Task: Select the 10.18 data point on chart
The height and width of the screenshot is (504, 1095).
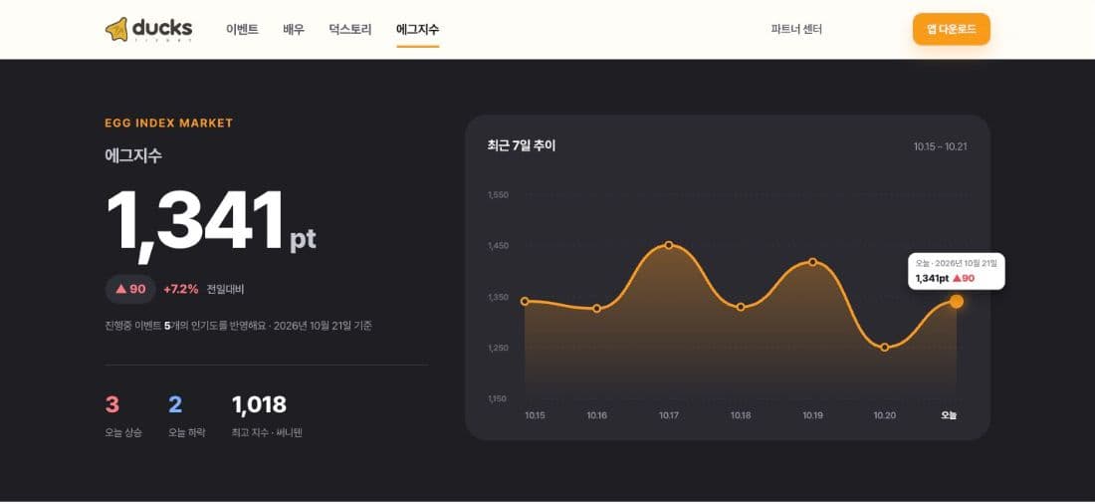Action: click(x=741, y=307)
